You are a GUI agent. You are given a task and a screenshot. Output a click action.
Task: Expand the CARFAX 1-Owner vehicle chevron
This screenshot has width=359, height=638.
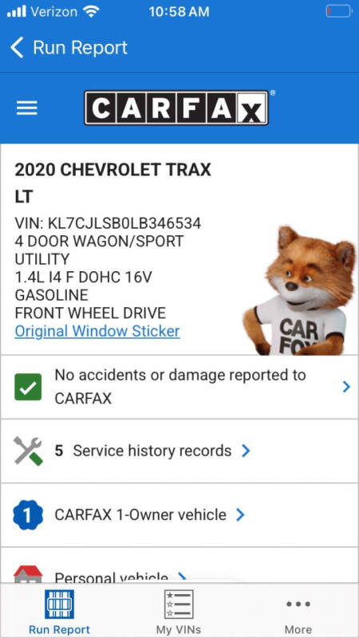pyautogui.click(x=241, y=514)
